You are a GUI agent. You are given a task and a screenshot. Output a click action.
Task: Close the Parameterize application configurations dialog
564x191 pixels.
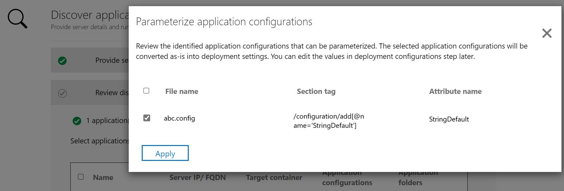[x=547, y=33]
